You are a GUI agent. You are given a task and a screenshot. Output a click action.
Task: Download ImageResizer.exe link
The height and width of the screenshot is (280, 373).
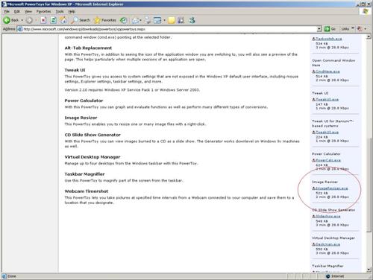pos(332,188)
